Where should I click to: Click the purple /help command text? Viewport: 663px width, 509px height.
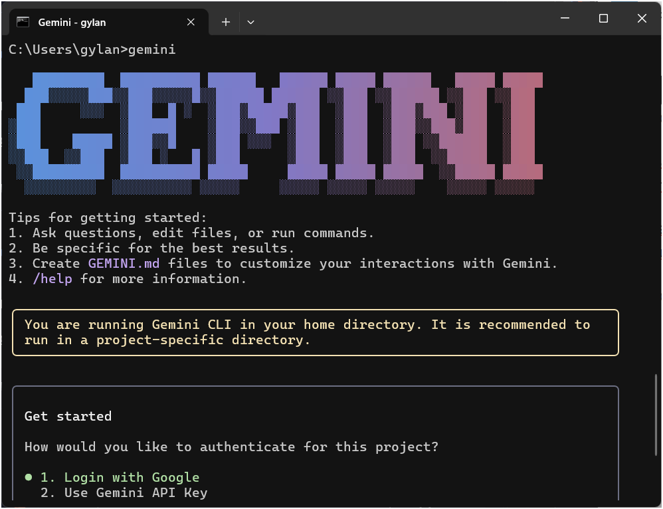[52, 279]
